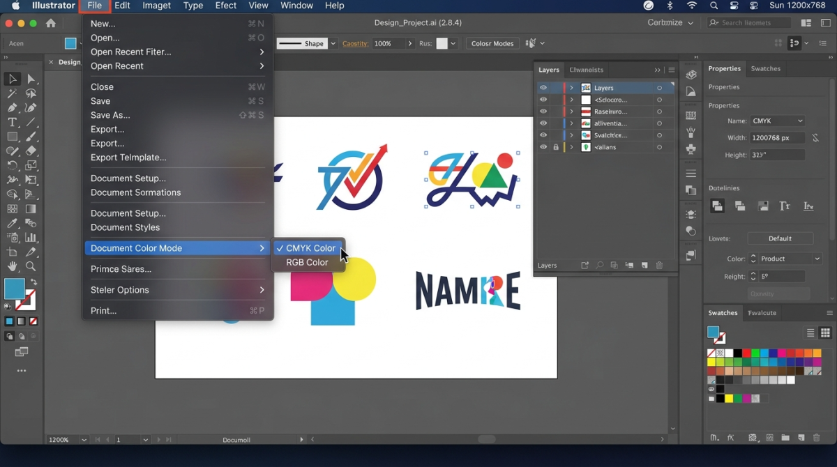Click the locate object magnifier in Layers panel
Image resolution: width=837 pixels, height=467 pixels.
coord(599,266)
